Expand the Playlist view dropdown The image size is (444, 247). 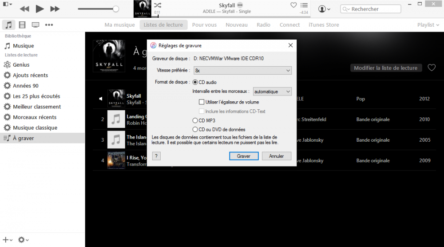(x=428, y=25)
